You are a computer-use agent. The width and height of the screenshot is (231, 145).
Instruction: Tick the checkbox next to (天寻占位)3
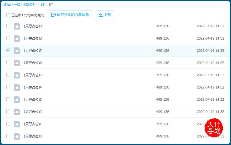(x=8, y=99)
